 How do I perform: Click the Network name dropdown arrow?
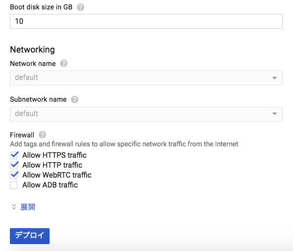pyautogui.click(x=275, y=78)
